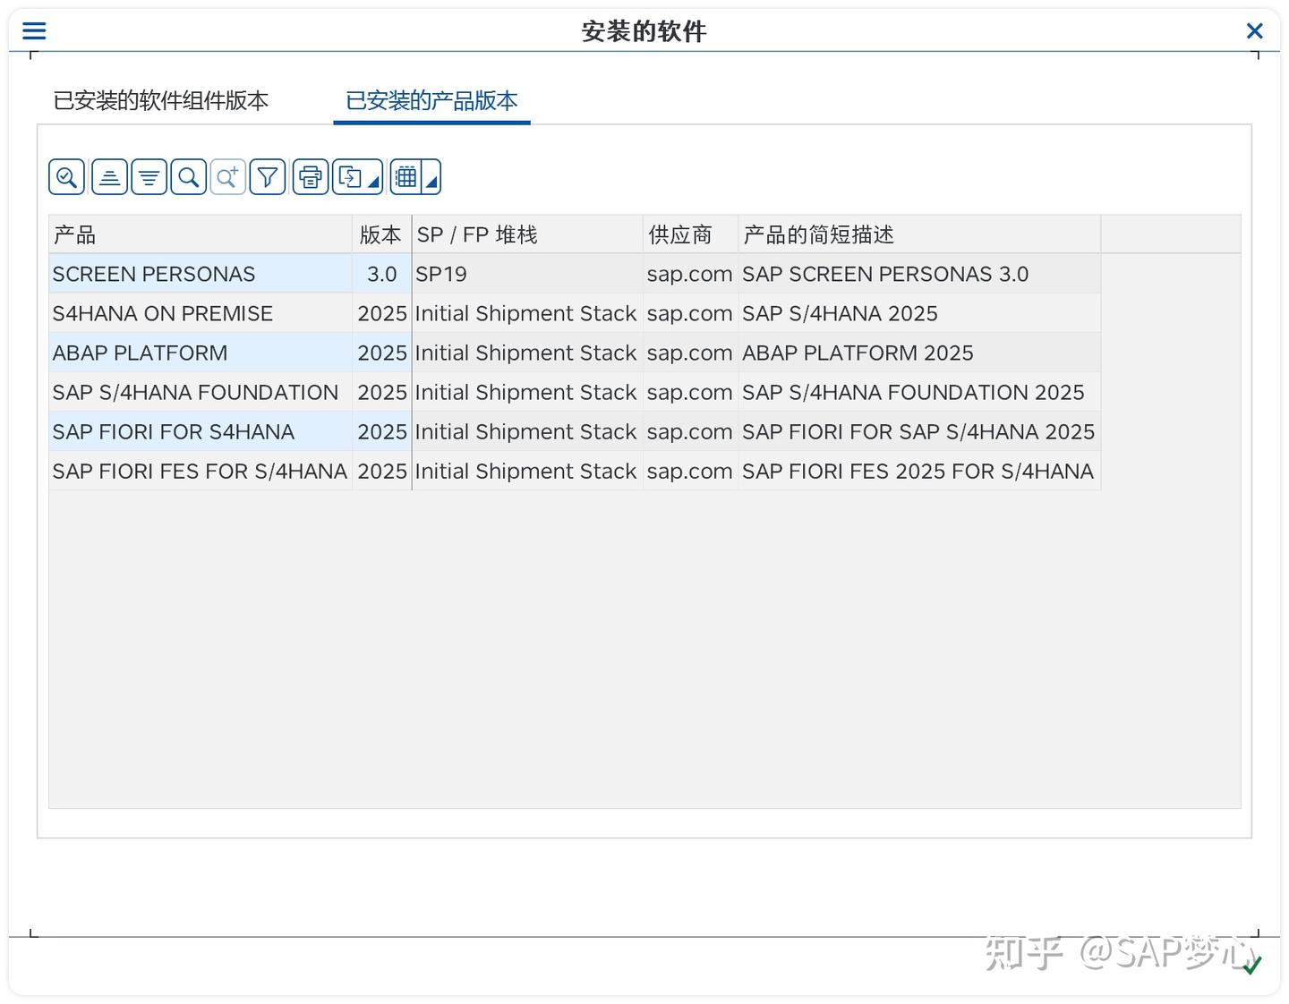This screenshot has width=1289, height=1004.
Task: Click sap.com vendor in SAP FIORI FES row
Action: (690, 471)
